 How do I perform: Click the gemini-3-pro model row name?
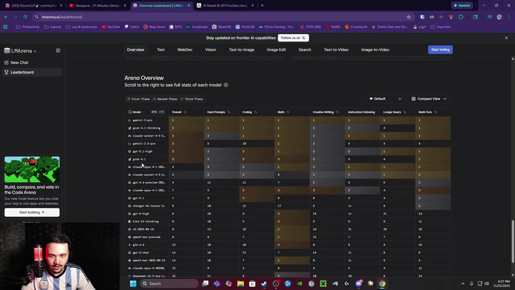click(142, 120)
